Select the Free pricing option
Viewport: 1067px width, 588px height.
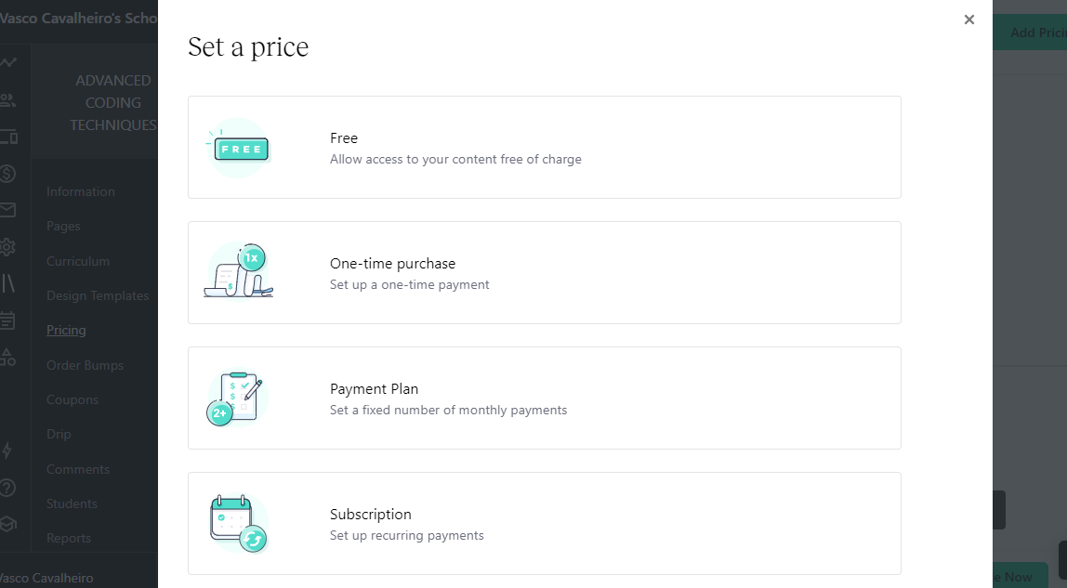[x=545, y=148]
